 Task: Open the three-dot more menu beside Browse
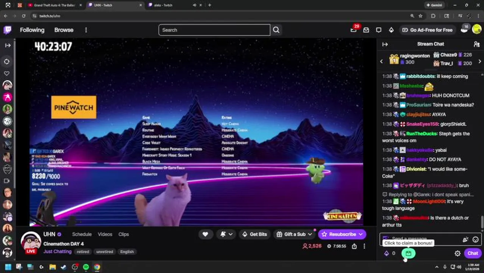(x=86, y=30)
